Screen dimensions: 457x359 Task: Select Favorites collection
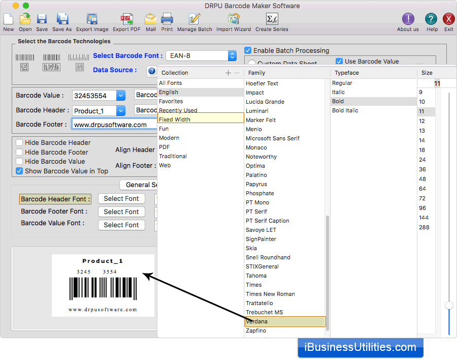pyautogui.click(x=201, y=101)
